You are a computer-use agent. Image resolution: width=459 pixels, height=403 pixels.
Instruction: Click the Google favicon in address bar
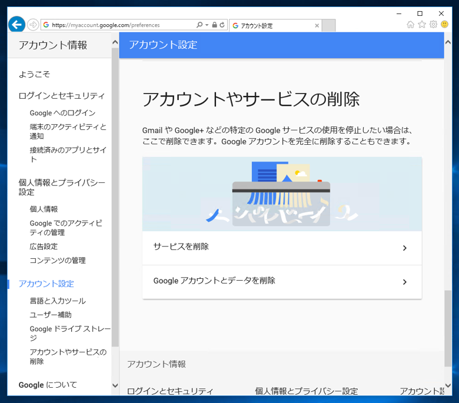(46, 25)
